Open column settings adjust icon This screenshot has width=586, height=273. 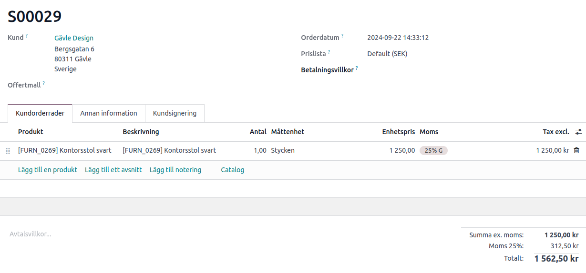(x=578, y=132)
